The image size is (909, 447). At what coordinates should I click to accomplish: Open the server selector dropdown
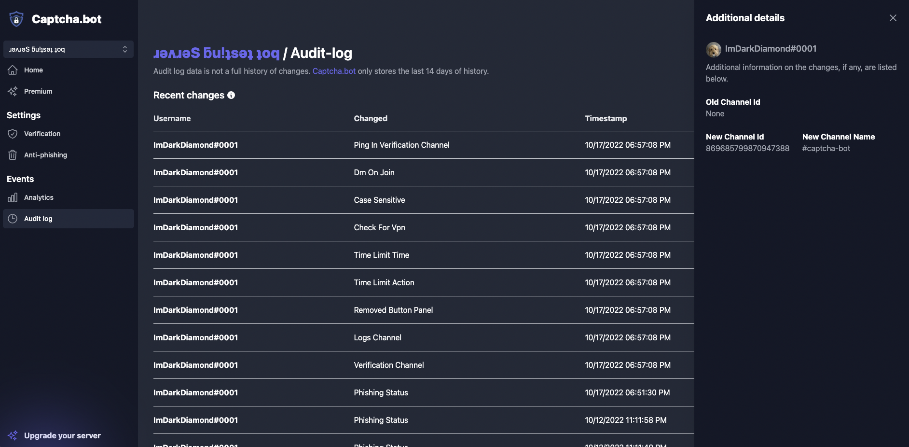[68, 49]
